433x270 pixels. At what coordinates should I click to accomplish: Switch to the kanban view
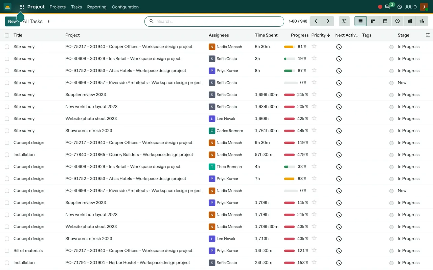click(373, 21)
